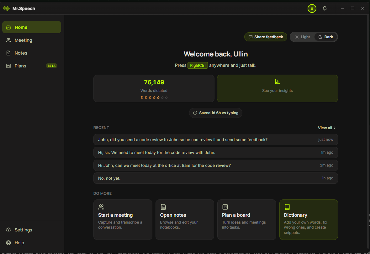Screen dimensions: 370x254
Task: Open the Plan a board card
Action: pyautogui.click(x=246, y=220)
